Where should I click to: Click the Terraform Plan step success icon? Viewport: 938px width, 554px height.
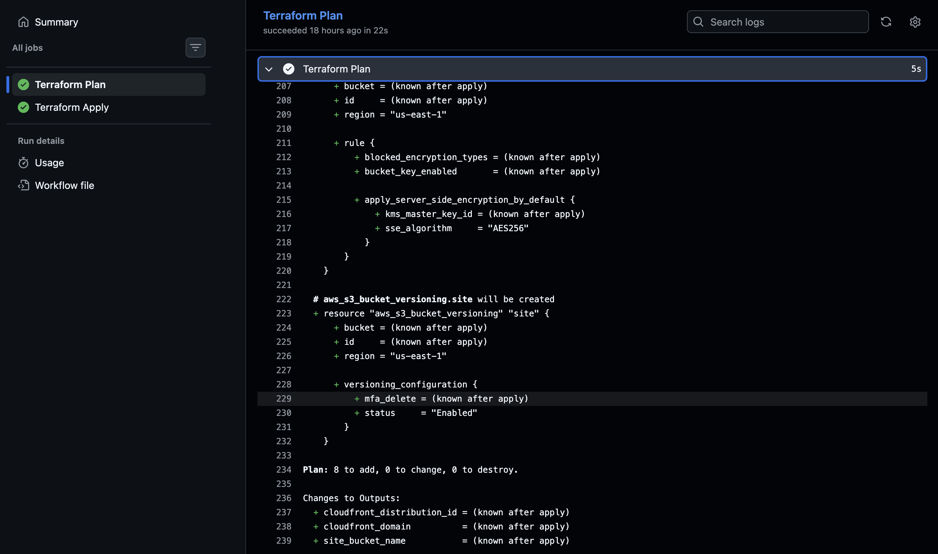[x=288, y=69]
